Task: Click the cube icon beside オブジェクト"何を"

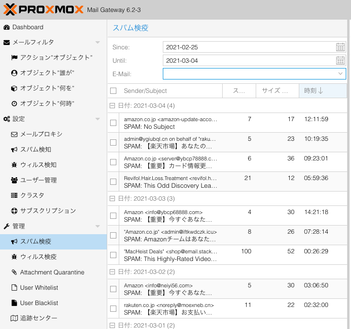Action: [14, 89]
